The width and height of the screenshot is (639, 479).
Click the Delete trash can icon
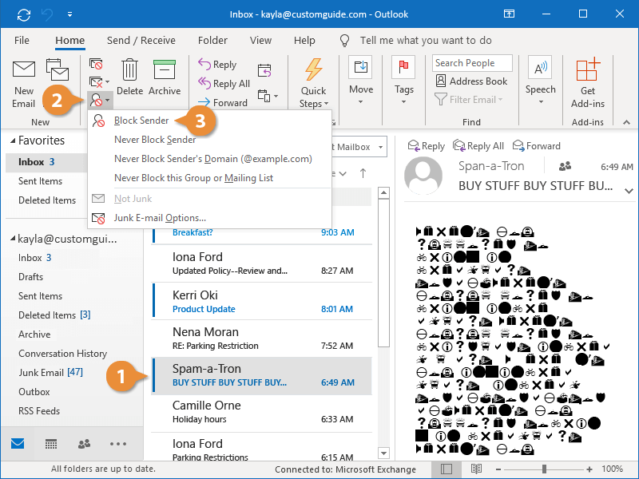129,69
